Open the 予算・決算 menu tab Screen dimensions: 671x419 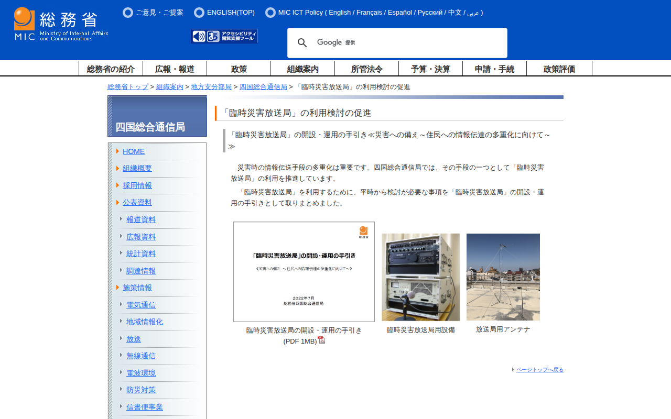pos(430,69)
